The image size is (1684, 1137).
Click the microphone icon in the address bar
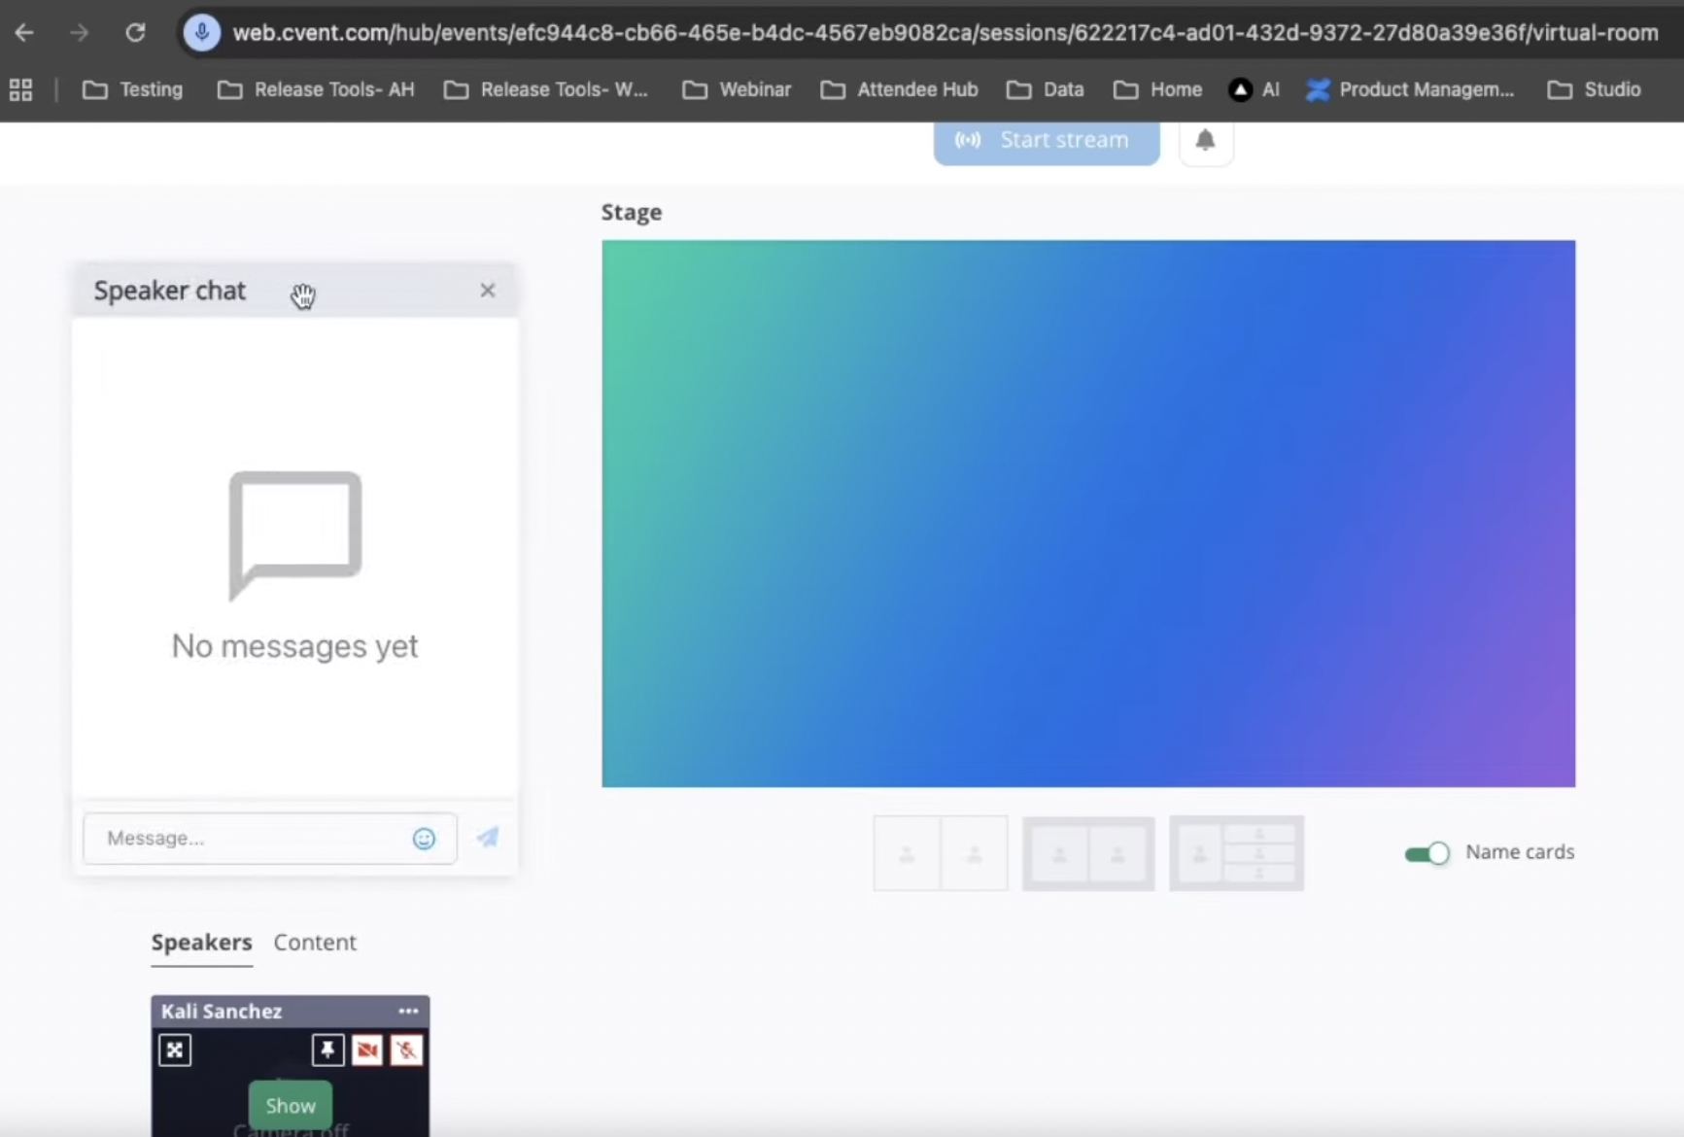(x=202, y=32)
